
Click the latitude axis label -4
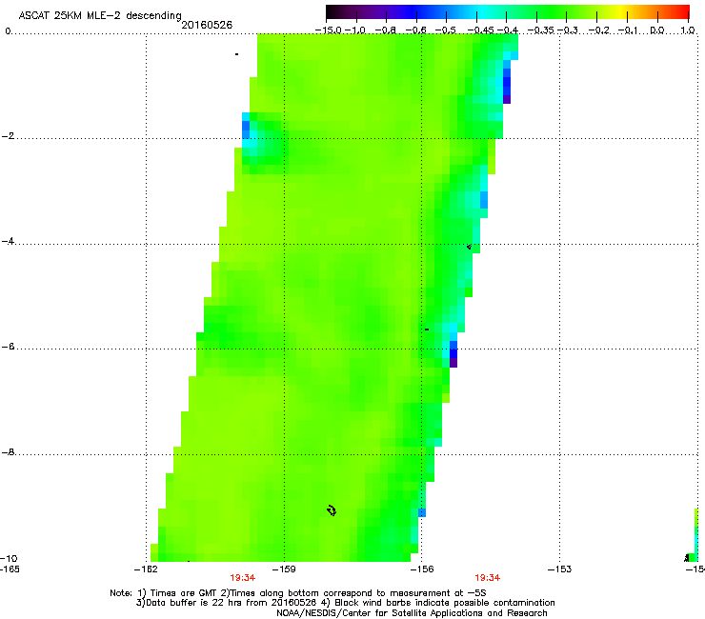click(8, 241)
